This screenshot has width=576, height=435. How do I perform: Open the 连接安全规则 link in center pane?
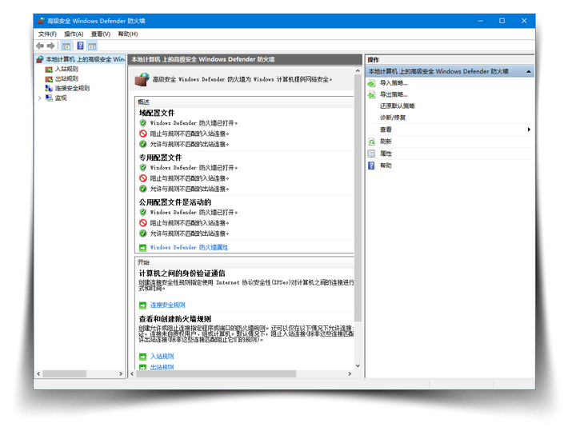(167, 305)
